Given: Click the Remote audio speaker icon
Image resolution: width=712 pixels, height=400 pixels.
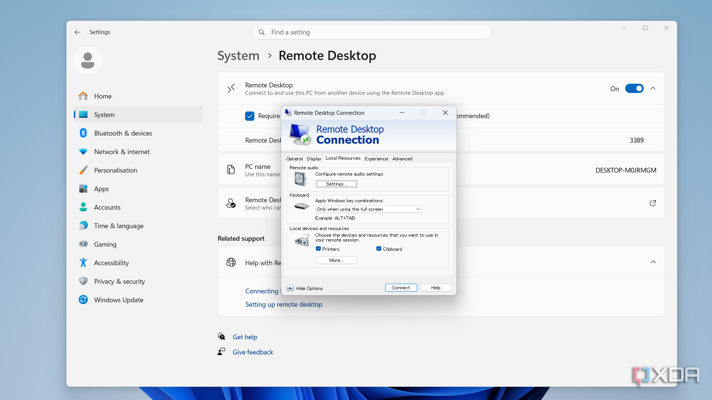Looking at the screenshot, I should (301, 179).
